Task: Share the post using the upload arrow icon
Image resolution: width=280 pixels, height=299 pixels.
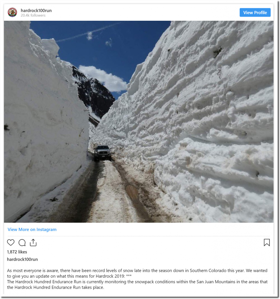Action: click(x=33, y=243)
